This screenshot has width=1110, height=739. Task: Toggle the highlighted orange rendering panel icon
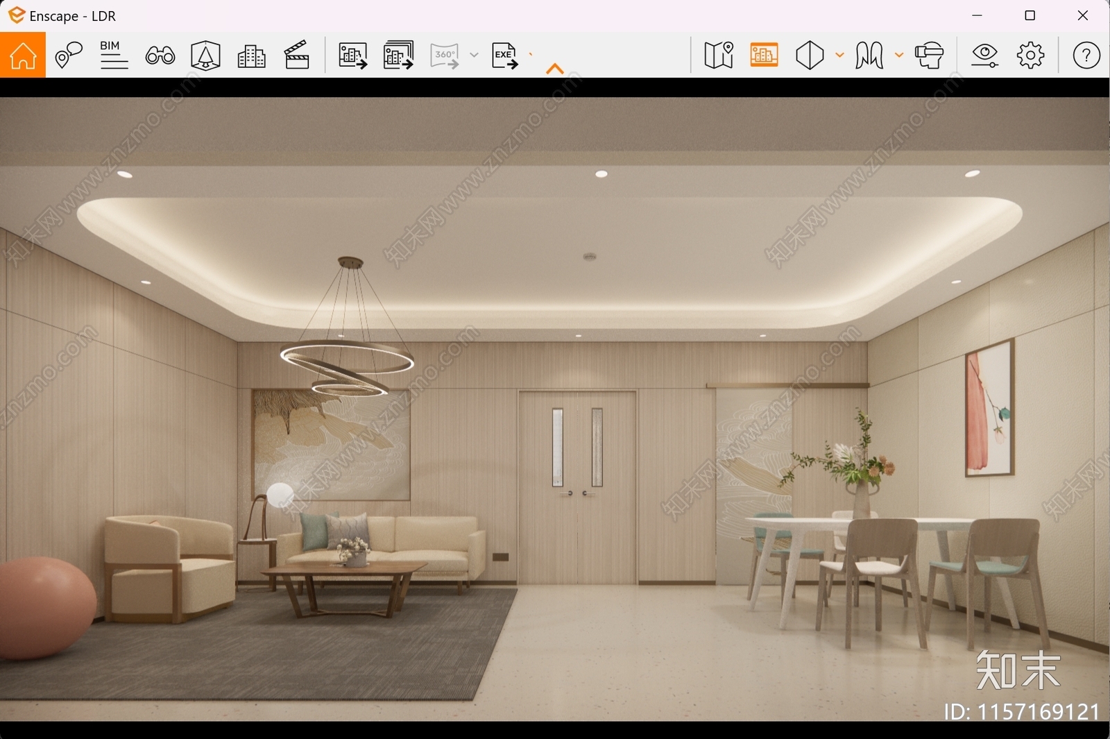coord(764,55)
